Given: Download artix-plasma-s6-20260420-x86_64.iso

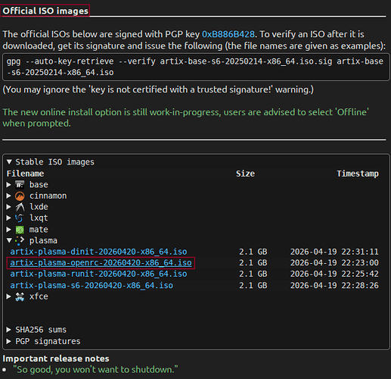Looking at the screenshot, I should (x=92, y=286).
